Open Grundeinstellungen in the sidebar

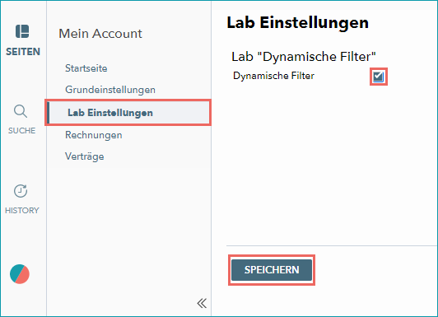[x=110, y=90]
